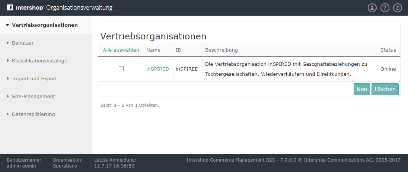Click the Organisationsverwaltung title text
Viewport: 408px width, 172px height.
click(x=79, y=8)
